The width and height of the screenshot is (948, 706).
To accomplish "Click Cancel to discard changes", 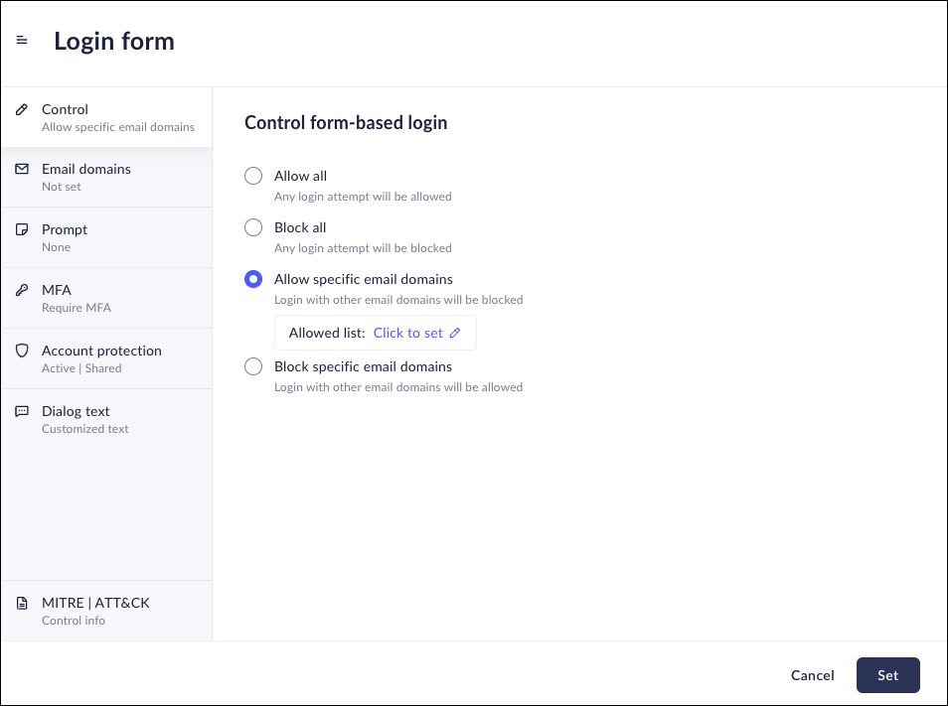I will 812,675.
